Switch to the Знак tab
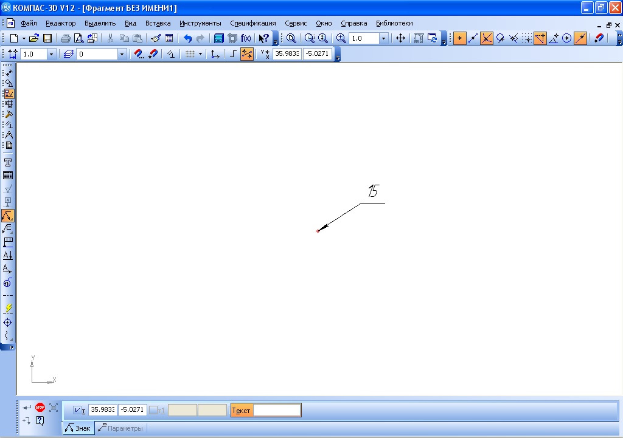Image resolution: width=623 pixels, height=438 pixels. (78, 428)
